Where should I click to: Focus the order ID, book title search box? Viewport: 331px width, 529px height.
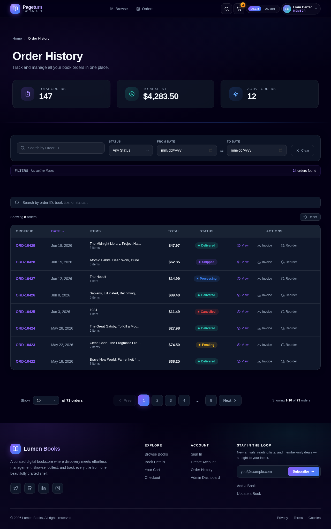[x=165, y=203]
